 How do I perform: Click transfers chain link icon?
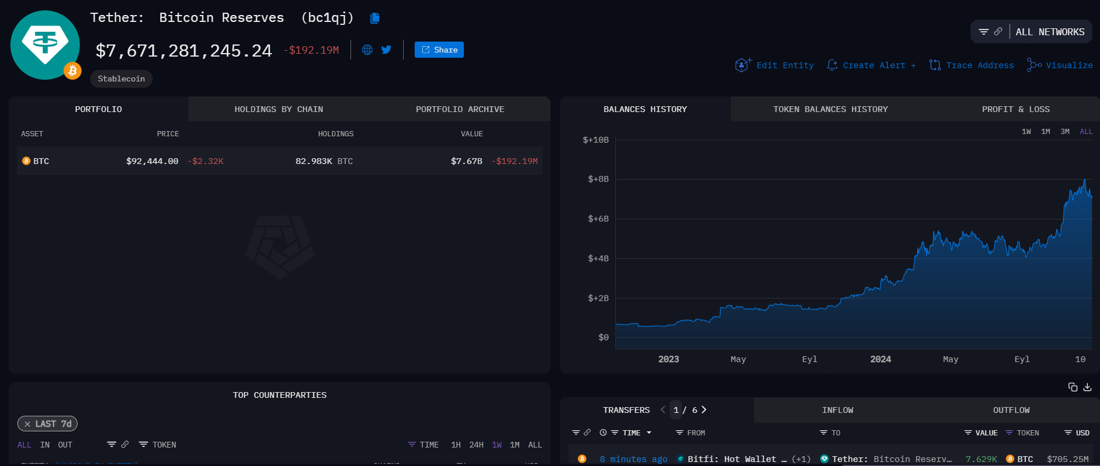[587, 433]
